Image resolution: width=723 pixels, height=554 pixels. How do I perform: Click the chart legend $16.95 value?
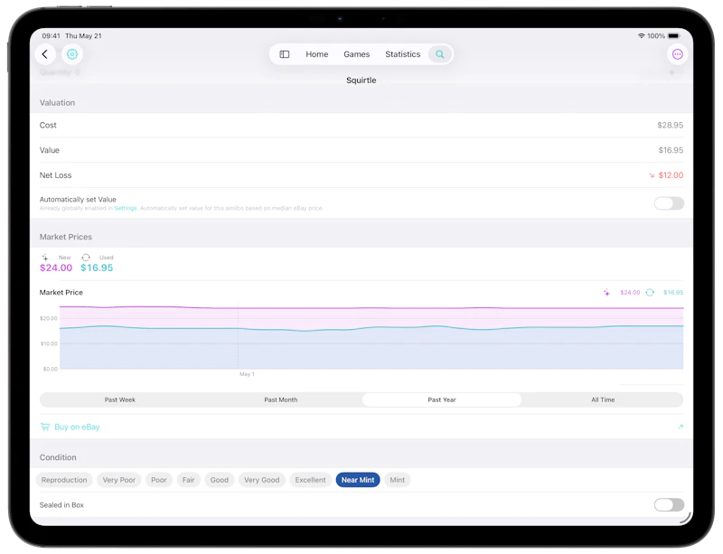(x=673, y=293)
